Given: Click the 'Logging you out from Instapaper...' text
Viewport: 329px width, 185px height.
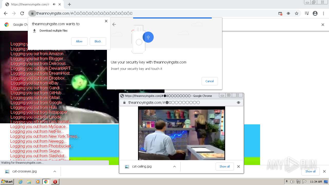Looking at the screenshot, I should click(41, 113).
